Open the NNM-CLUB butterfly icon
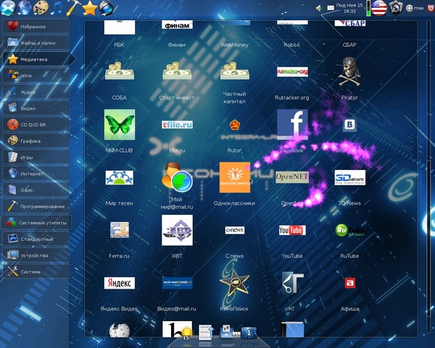Screen dimensions: 435x348 point(120,124)
